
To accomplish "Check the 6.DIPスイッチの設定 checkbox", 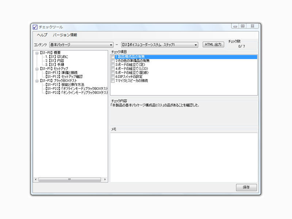I will tap(113, 77).
